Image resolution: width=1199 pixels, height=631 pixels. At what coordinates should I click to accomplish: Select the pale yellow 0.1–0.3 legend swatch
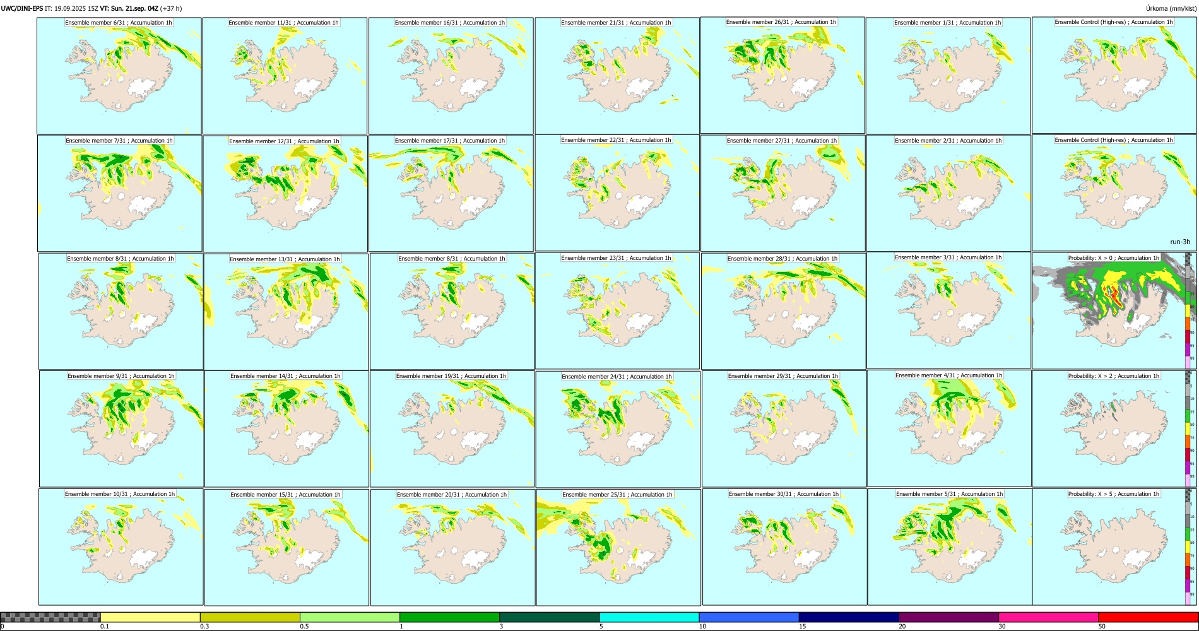coord(150,617)
